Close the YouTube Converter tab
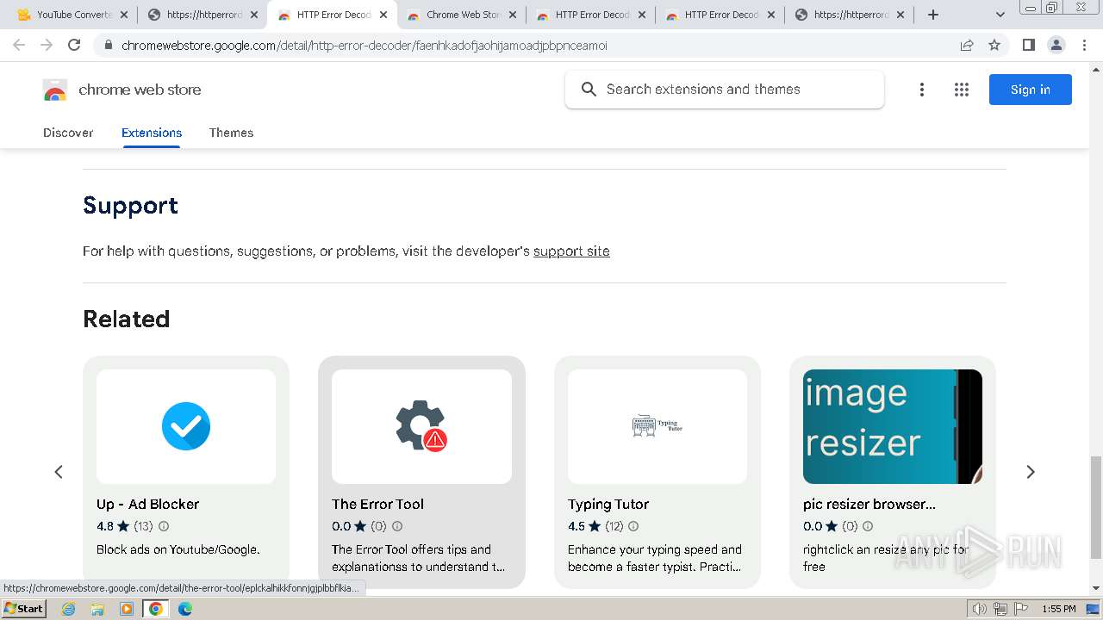Screen dimensions: 1103x620 (124, 15)
